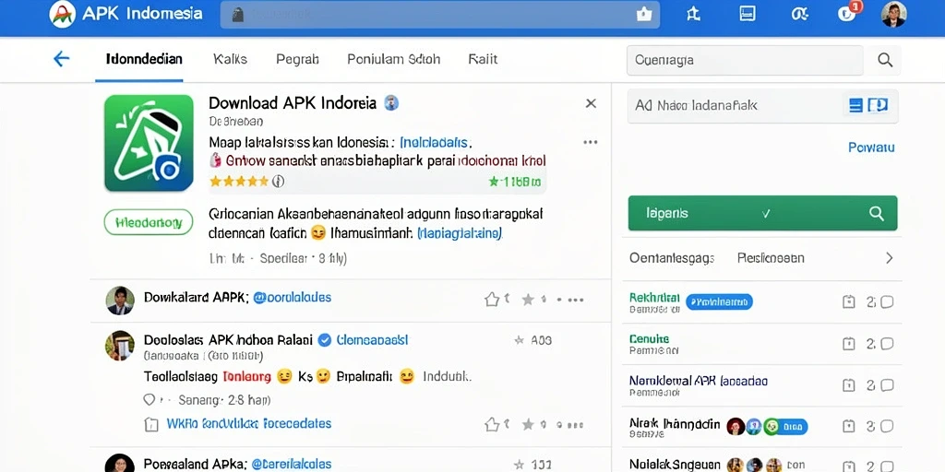Close the Download APK Indoreia card
945x472 pixels.
(591, 103)
